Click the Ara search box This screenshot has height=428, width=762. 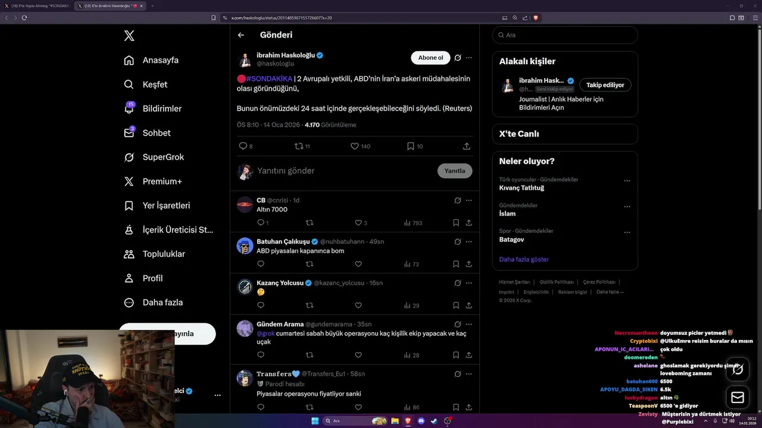click(x=565, y=35)
